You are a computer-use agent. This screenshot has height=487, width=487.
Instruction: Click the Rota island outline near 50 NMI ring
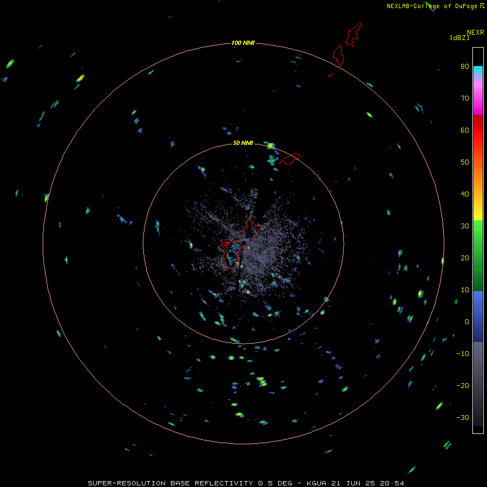tap(289, 159)
